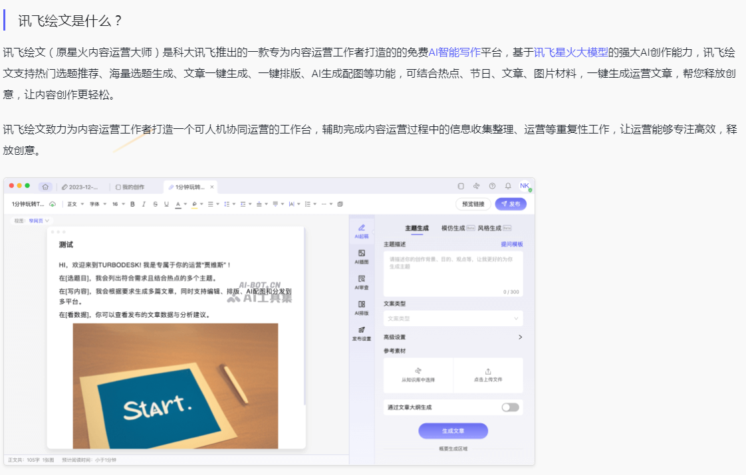This screenshot has height=475, width=746.
Task: Click the indent icon in the toolbar
Action: (243, 204)
